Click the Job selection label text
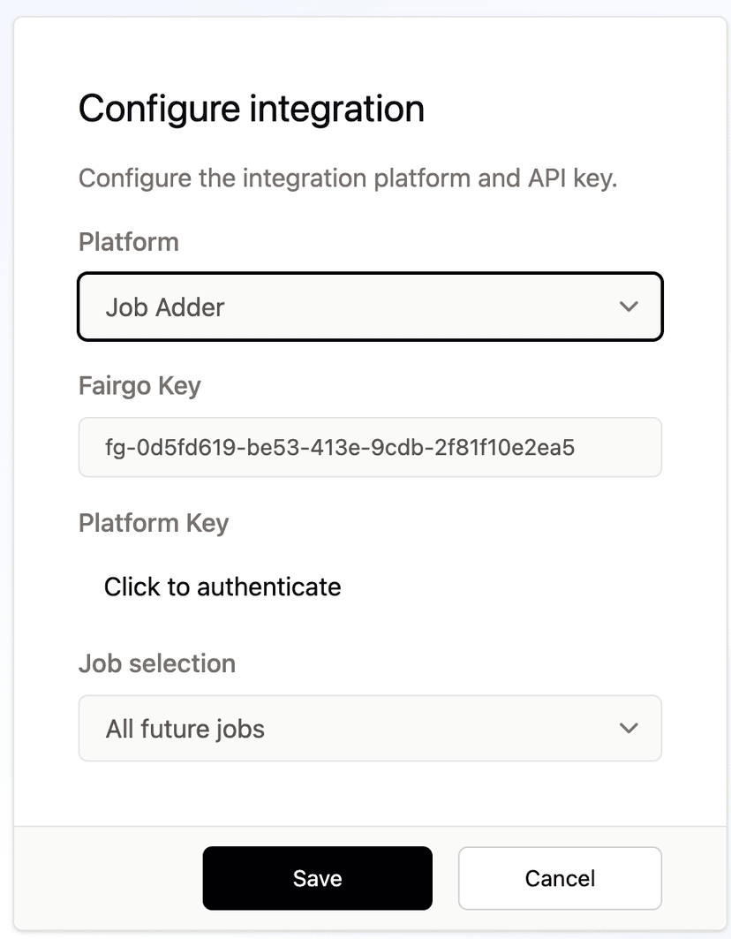Screen dimensions: 731x939 [157, 663]
